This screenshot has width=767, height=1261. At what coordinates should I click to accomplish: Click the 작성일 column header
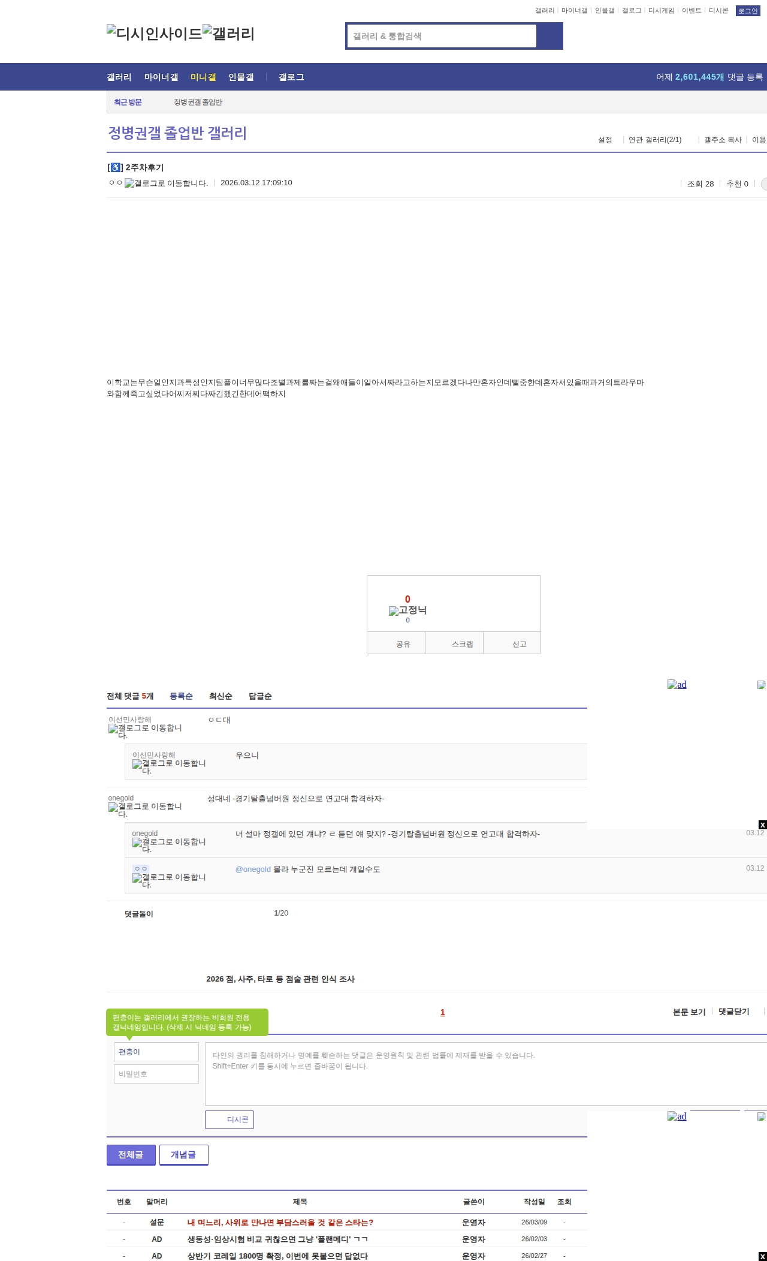point(535,1202)
